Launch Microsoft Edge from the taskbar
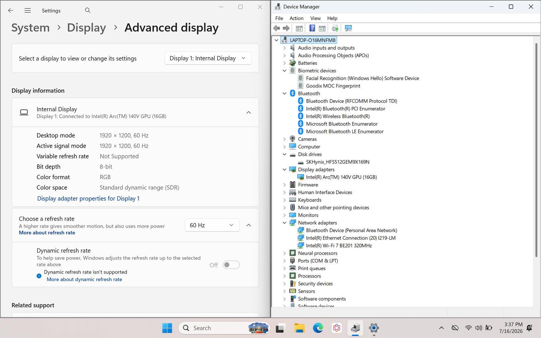The width and height of the screenshot is (541, 338). 318,328
